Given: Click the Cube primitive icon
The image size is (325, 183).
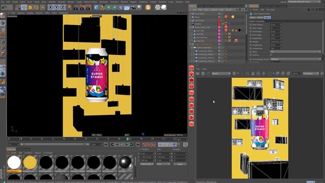Looking at the screenshot, I should pos(96,8).
